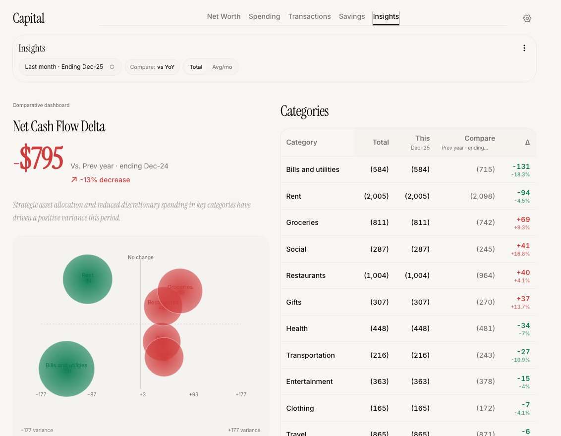Click the (964) compare value for Restaurants
The height and width of the screenshot is (436, 561).
pyautogui.click(x=486, y=275)
